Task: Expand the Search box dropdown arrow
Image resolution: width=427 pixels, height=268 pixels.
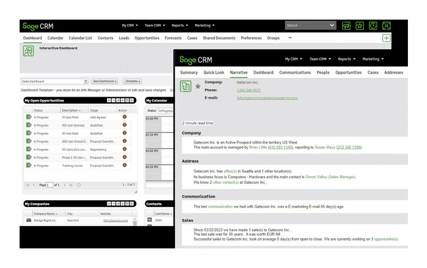Action: click(332, 25)
